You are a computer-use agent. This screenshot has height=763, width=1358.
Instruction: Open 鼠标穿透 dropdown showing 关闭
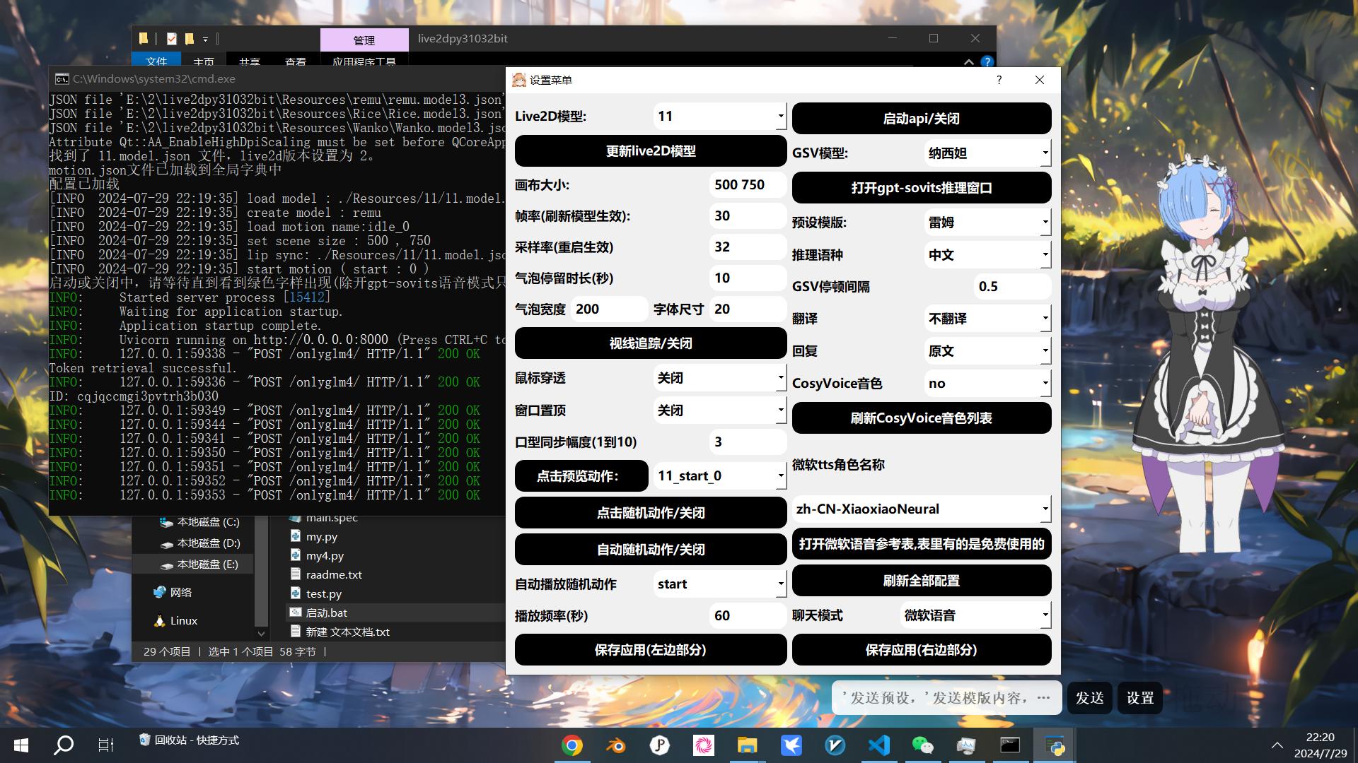(719, 377)
